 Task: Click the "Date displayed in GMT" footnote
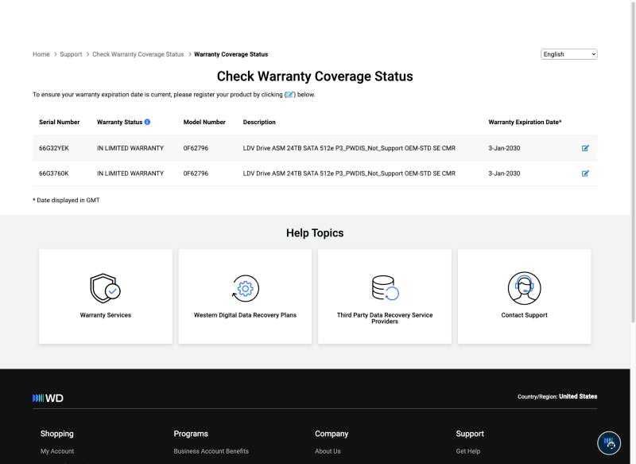[66, 200]
